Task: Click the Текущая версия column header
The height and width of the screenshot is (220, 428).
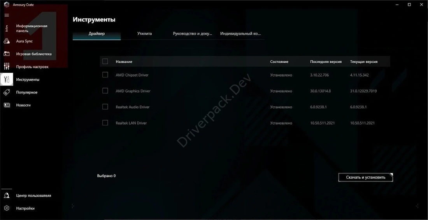Action: click(364, 62)
